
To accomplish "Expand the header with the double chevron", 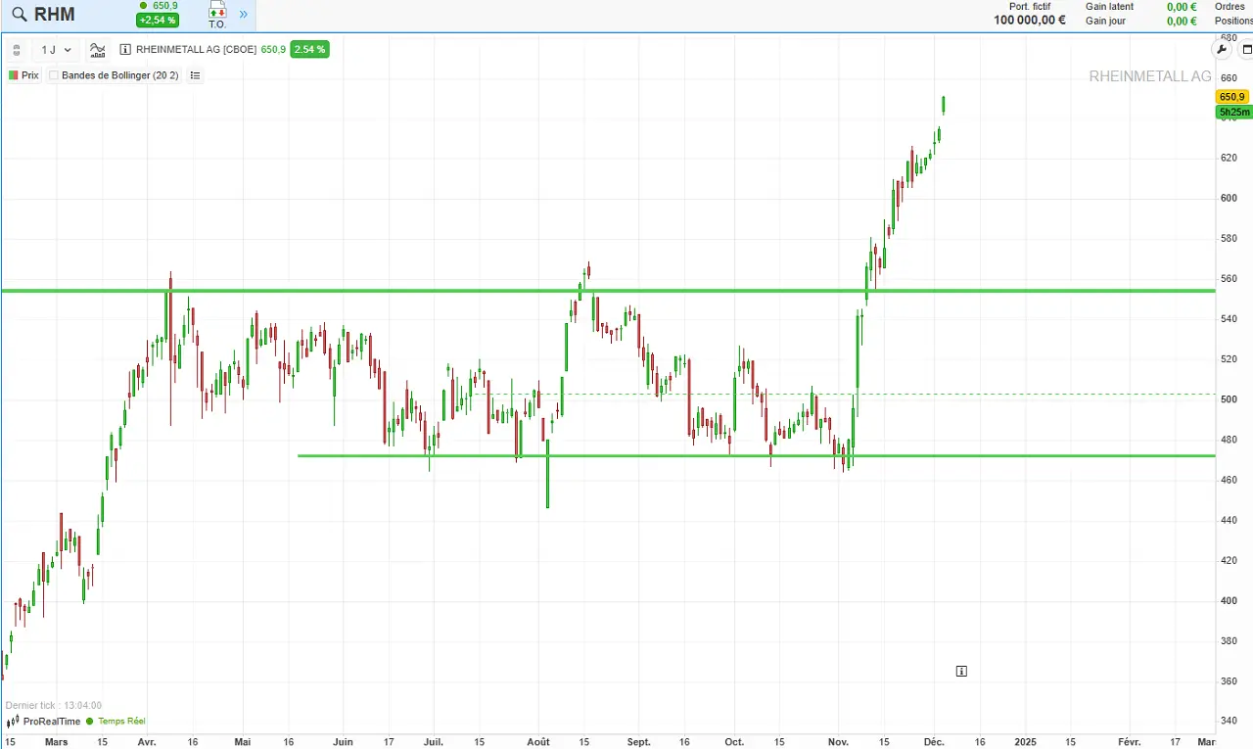I will pyautogui.click(x=244, y=14).
